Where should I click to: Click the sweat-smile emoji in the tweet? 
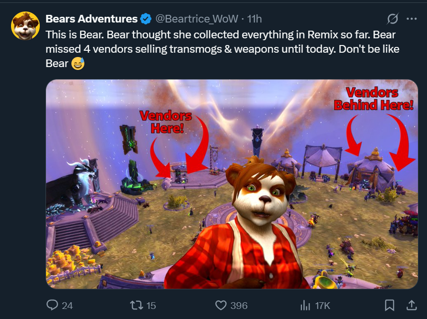78,63
